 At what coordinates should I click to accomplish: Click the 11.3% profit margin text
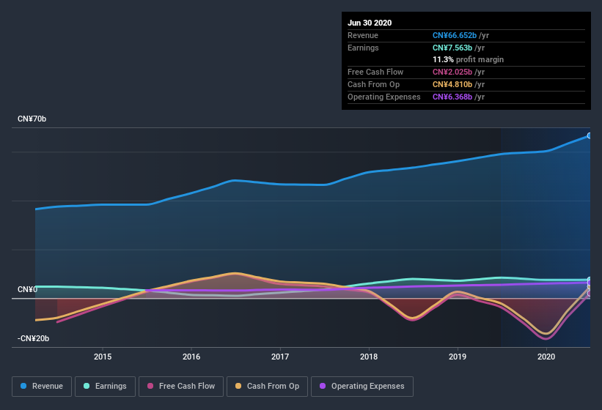click(x=468, y=60)
